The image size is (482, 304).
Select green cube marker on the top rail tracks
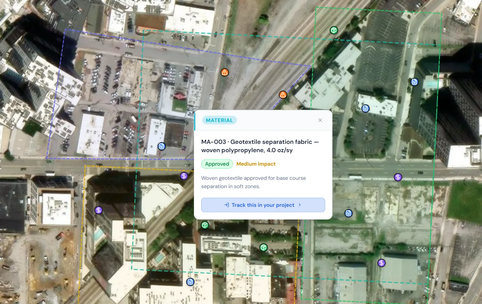click(334, 30)
